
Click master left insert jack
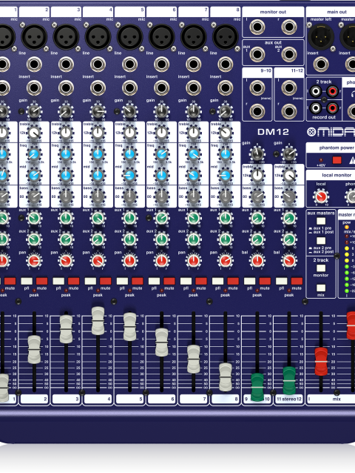click(x=321, y=64)
